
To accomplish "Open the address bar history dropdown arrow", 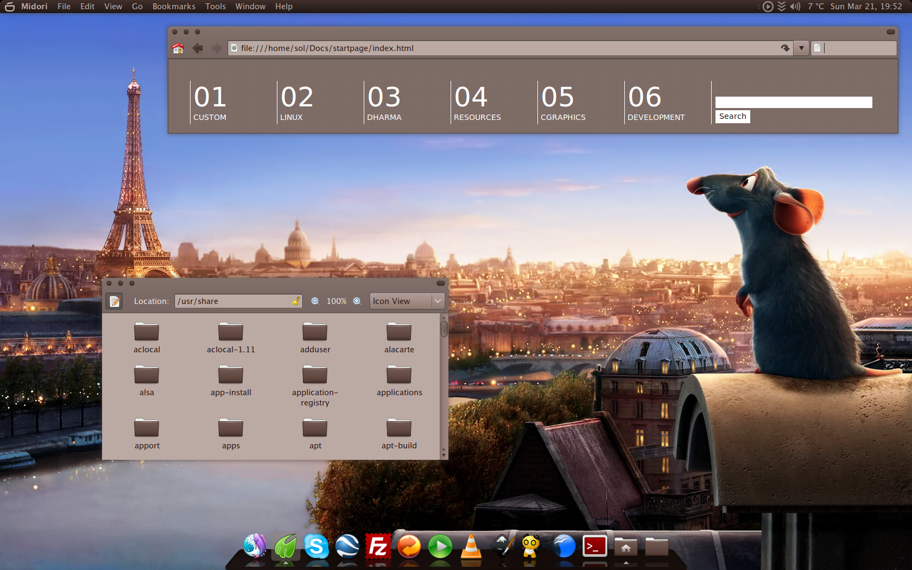I will [x=801, y=48].
